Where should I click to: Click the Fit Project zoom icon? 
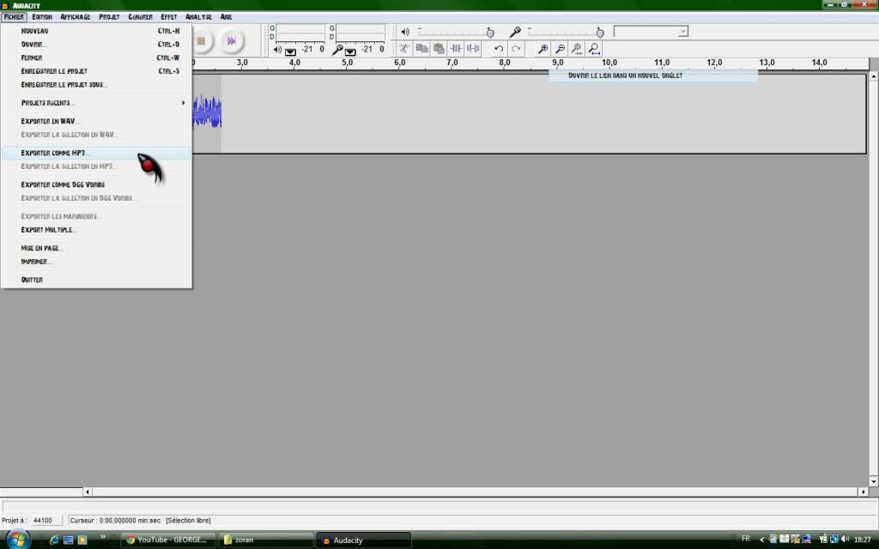pos(595,49)
